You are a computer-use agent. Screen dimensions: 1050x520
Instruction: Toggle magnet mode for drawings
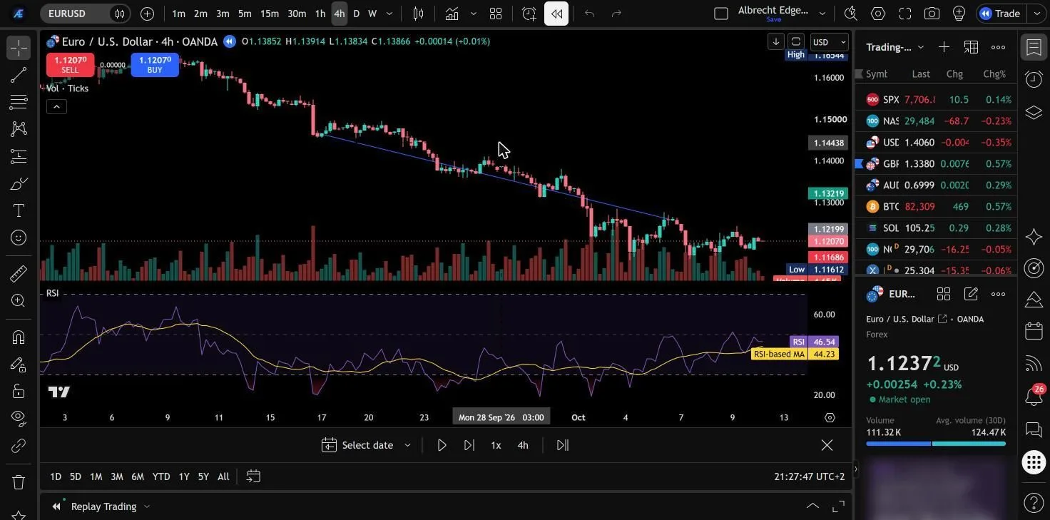(x=19, y=337)
